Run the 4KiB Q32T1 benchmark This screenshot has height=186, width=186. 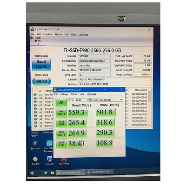61,133
